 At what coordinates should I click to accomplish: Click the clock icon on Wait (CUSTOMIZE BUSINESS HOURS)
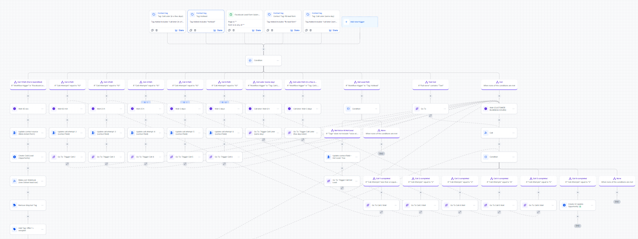pos(486,109)
